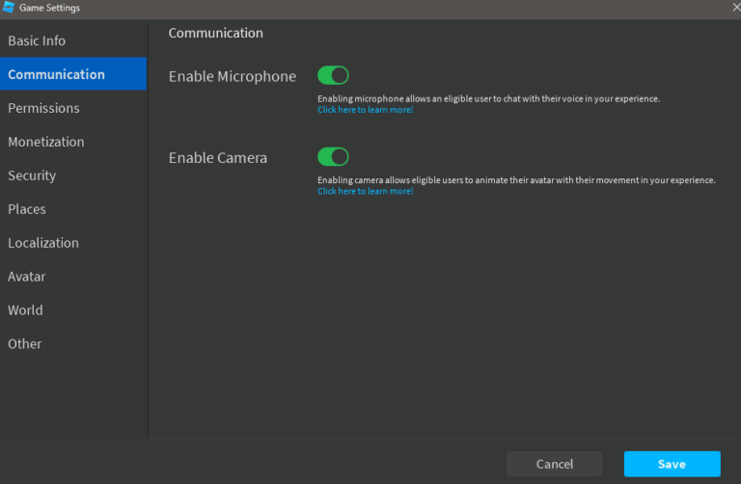
Task: Click the Enable Camera label
Action: click(218, 158)
